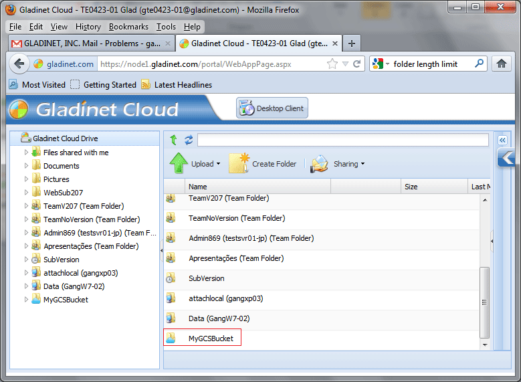Open the search engine selector dropdown
521x382 pixels.
pos(387,64)
